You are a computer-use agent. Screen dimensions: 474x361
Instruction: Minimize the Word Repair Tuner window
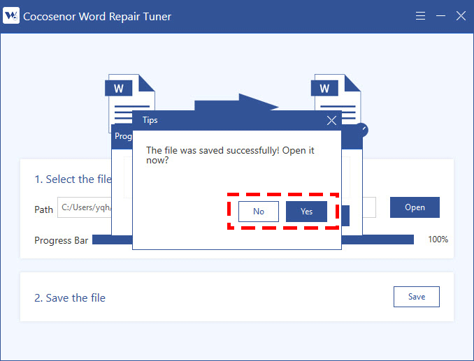[x=440, y=15]
